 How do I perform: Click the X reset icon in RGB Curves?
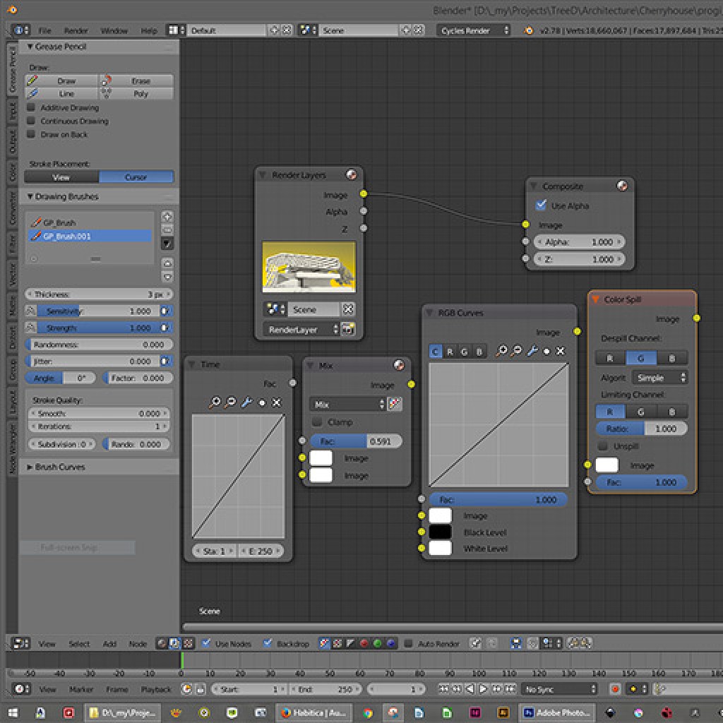click(x=561, y=351)
